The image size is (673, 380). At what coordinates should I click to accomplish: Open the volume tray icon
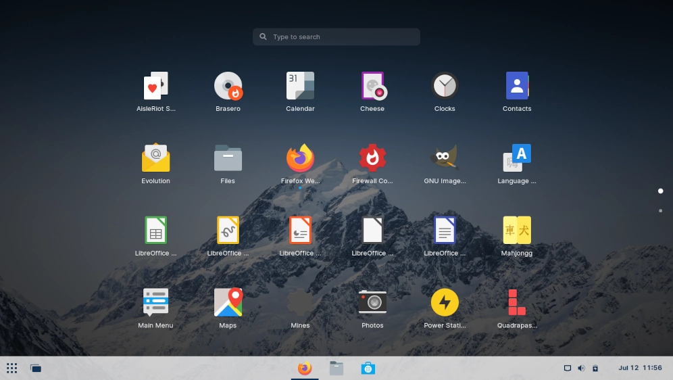(x=581, y=368)
